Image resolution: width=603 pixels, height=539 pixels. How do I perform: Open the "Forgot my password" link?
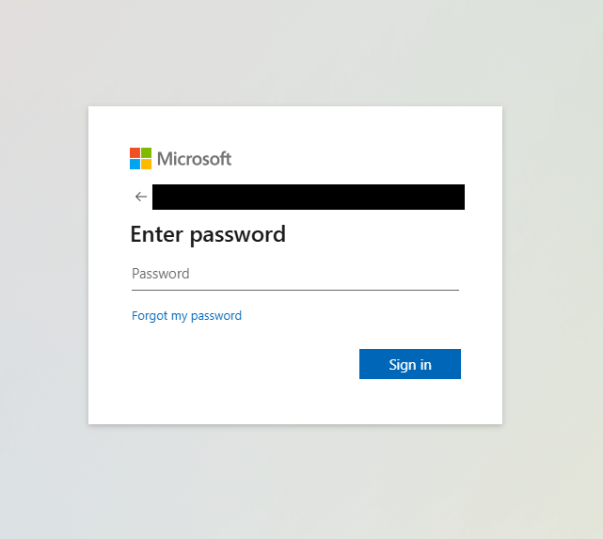click(186, 316)
